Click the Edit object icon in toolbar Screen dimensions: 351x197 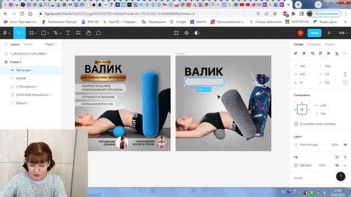(176, 33)
